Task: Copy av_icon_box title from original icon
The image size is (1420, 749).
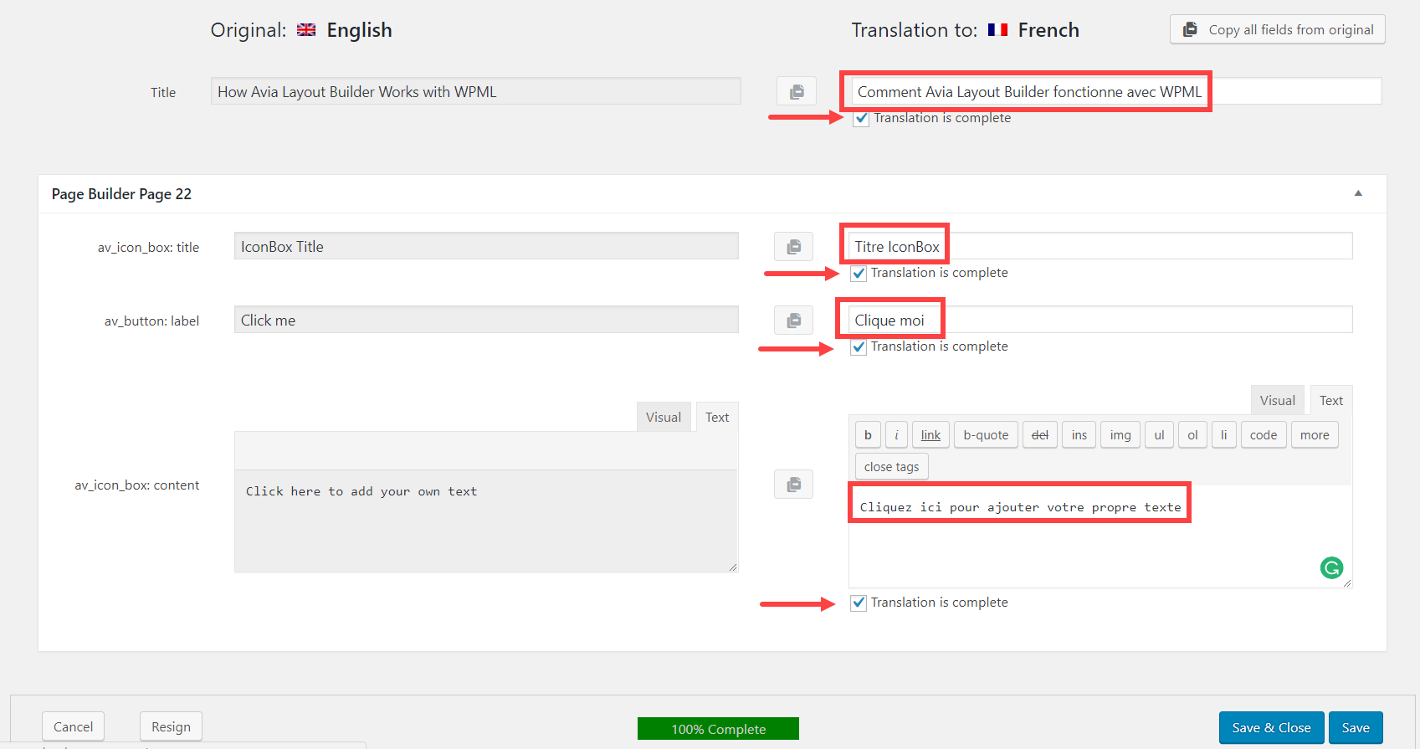Action: click(793, 246)
